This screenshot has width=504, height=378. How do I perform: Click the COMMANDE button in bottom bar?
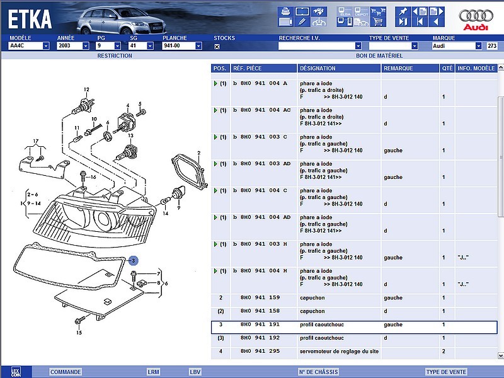(66, 372)
